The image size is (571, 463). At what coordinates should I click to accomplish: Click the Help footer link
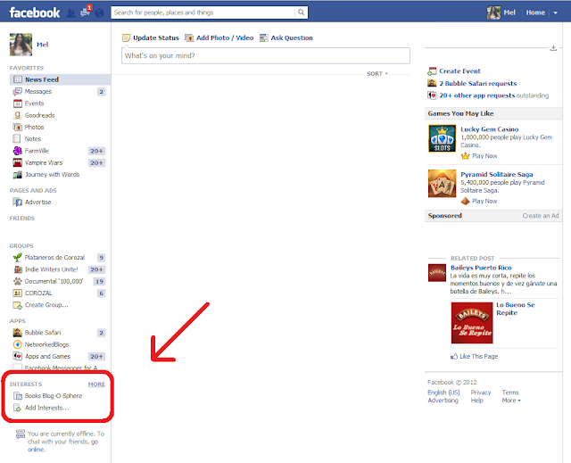(x=476, y=401)
